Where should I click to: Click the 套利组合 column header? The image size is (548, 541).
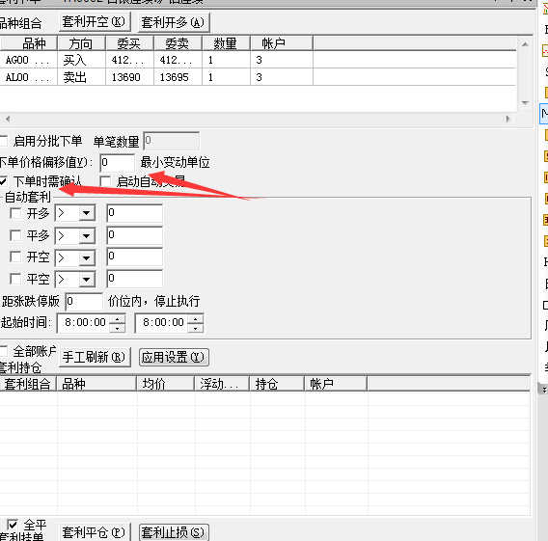(x=28, y=384)
